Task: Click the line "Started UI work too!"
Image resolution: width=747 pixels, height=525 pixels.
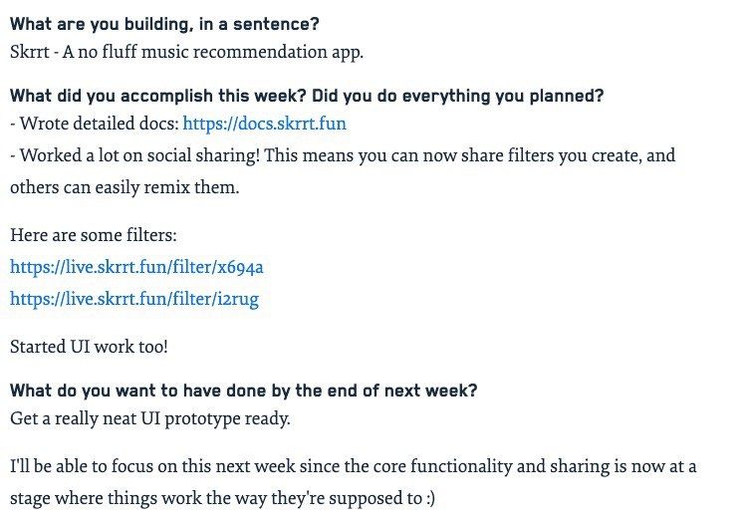Action: [x=89, y=347]
